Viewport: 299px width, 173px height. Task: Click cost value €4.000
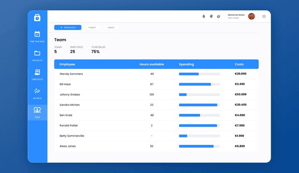click(x=240, y=115)
